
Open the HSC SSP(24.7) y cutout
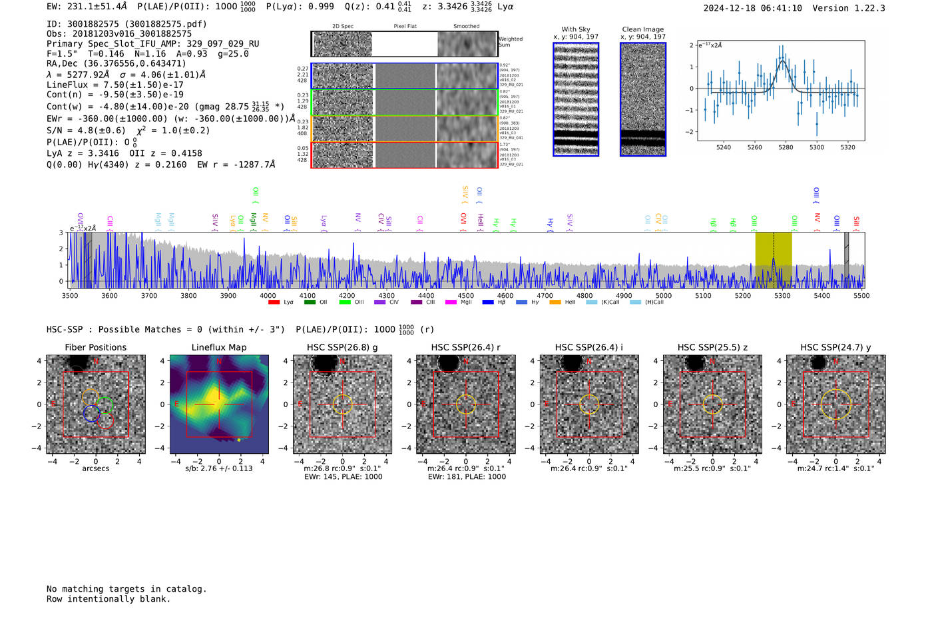(x=836, y=404)
